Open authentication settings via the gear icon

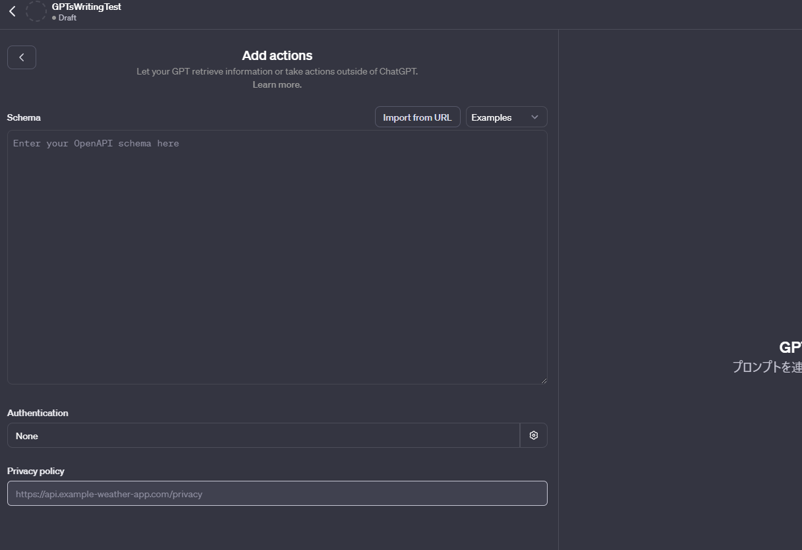coord(534,435)
